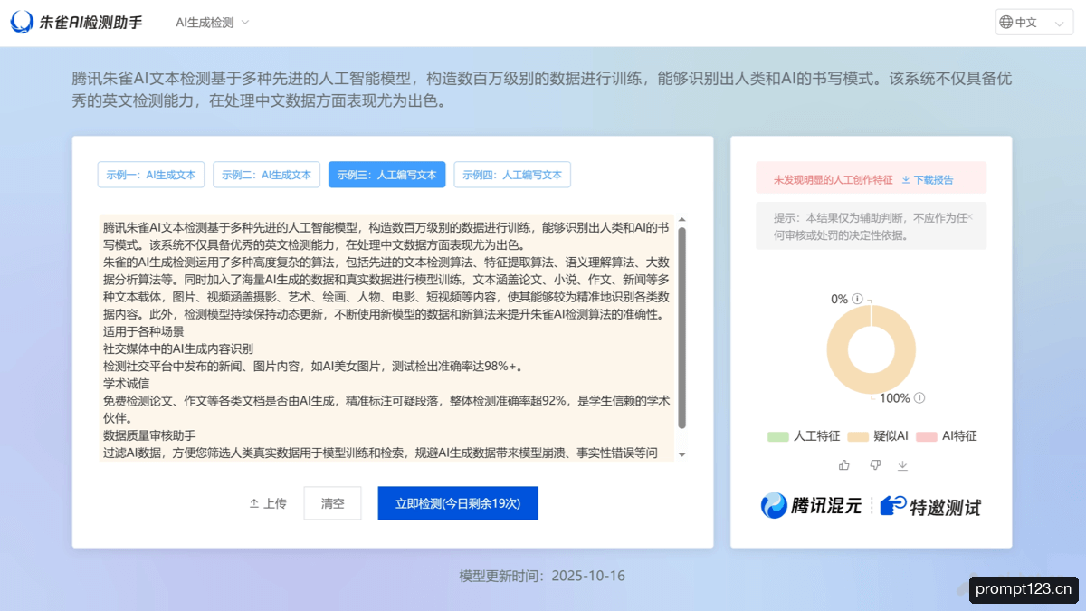Click the 学术诚信 line in text
Viewport: 1086px width, 611px height.
coord(126,384)
